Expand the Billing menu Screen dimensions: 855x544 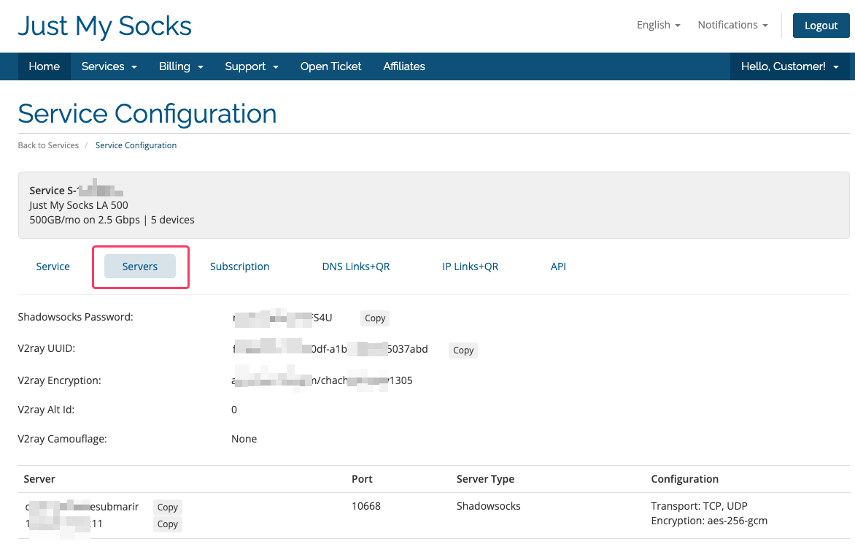(181, 66)
